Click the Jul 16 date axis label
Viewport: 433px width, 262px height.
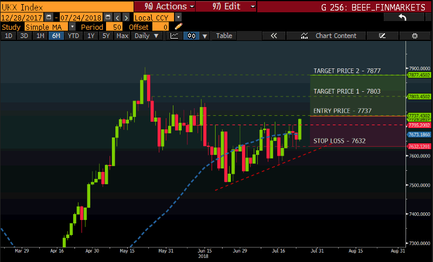pyautogui.click(x=278, y=251)
